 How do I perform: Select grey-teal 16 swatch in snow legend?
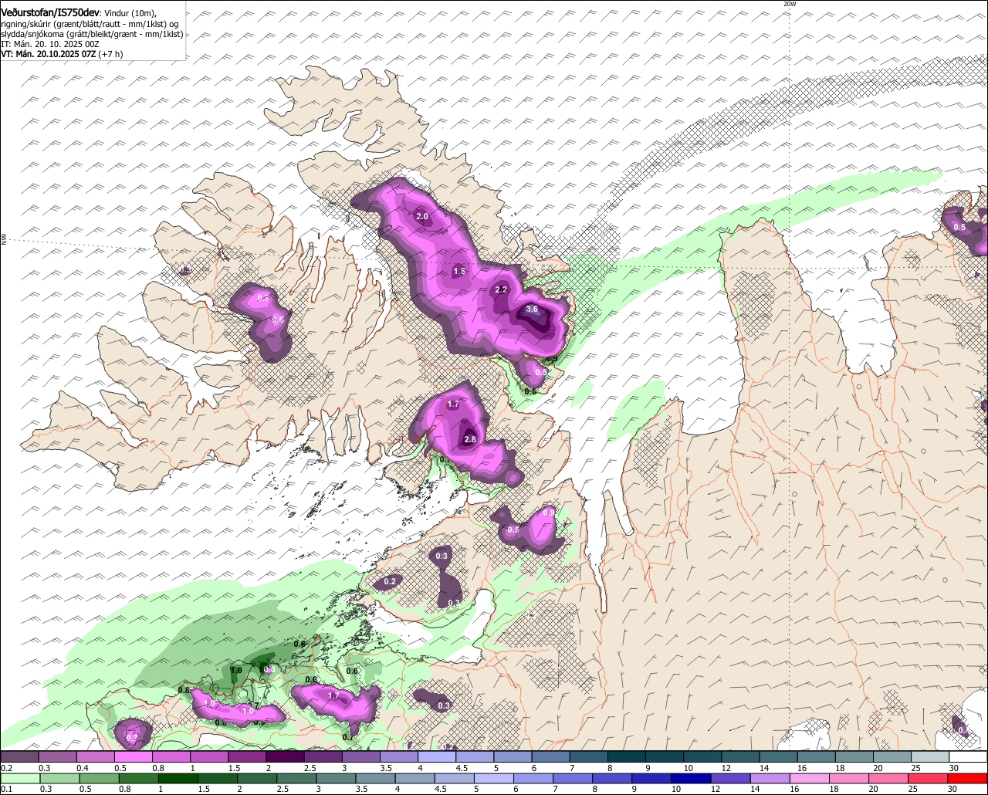(817, 756)
